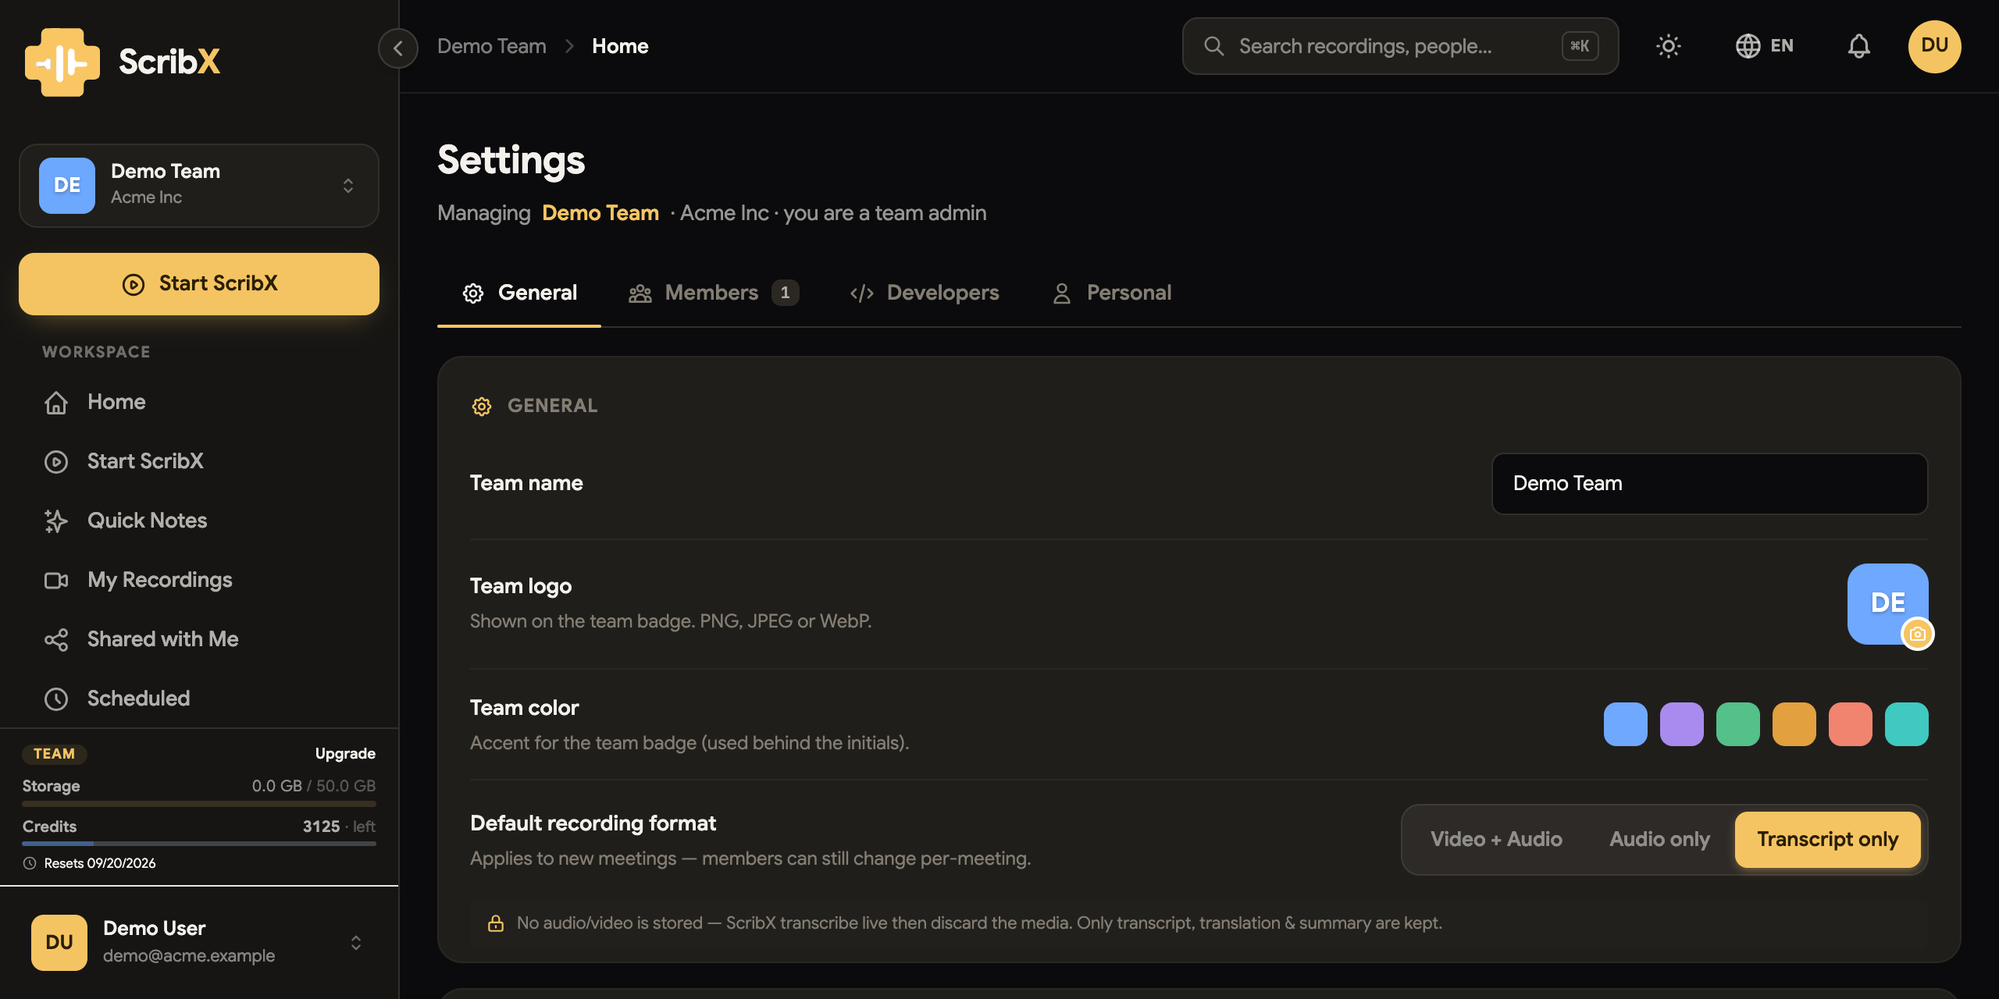Click the Scheduled clock icon
The width and height of the screenshot is (1999, 999).
(x=56, y=699)
